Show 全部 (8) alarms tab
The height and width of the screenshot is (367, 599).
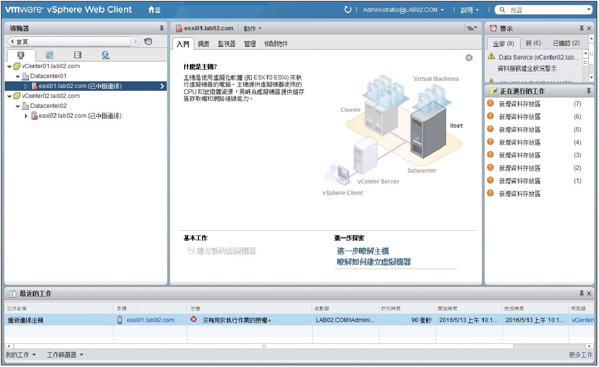point(504,44)
